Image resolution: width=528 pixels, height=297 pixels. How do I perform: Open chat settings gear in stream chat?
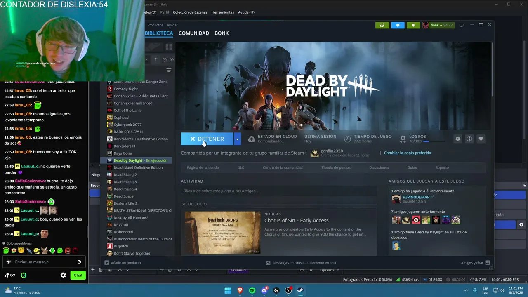click(x=63, y=275)
